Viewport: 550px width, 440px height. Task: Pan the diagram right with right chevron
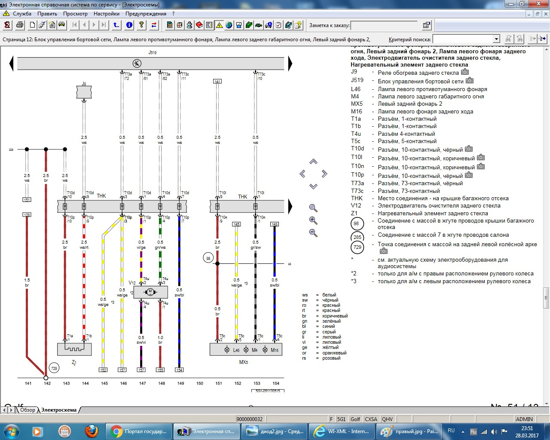coord(324,174)
